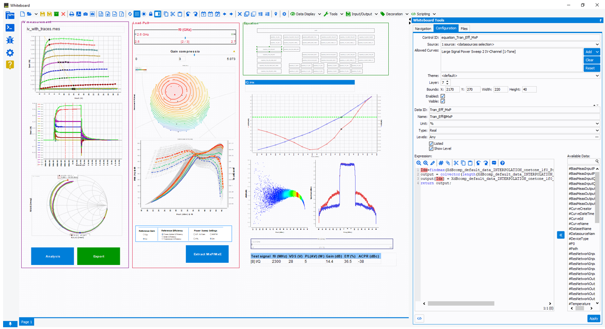
Task: Open the Data Display menu
Action: point(306,14)
